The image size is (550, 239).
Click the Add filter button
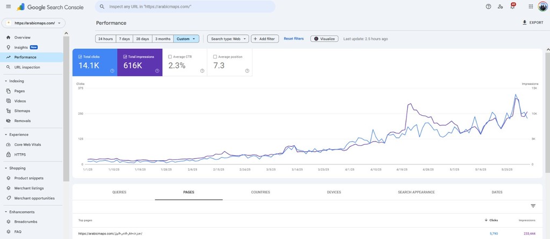265,39
